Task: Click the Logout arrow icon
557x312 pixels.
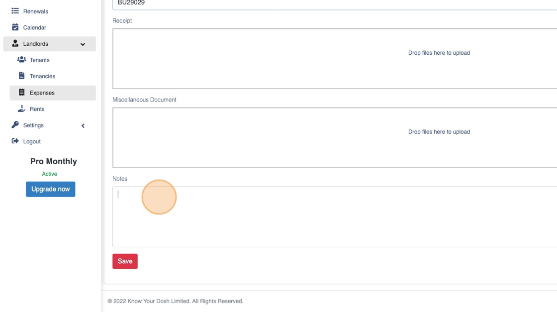Action: [x=15, y=141]
